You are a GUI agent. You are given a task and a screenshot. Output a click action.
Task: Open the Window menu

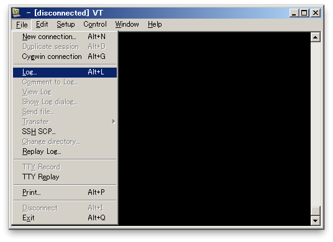point(127,24)
